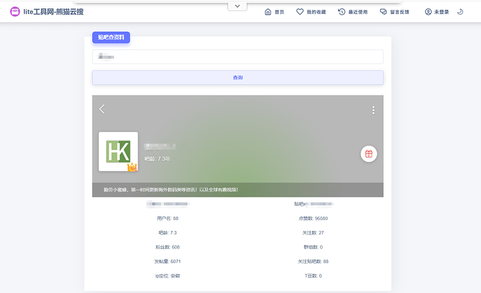481x293 pixels.
Task: Open the three-dot more options menu
Action: click(x=374, y=110)
